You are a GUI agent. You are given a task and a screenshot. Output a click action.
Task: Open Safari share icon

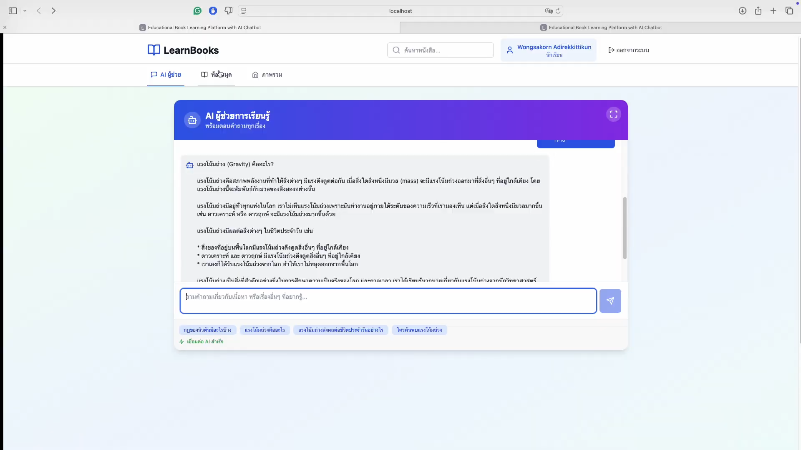758,11
